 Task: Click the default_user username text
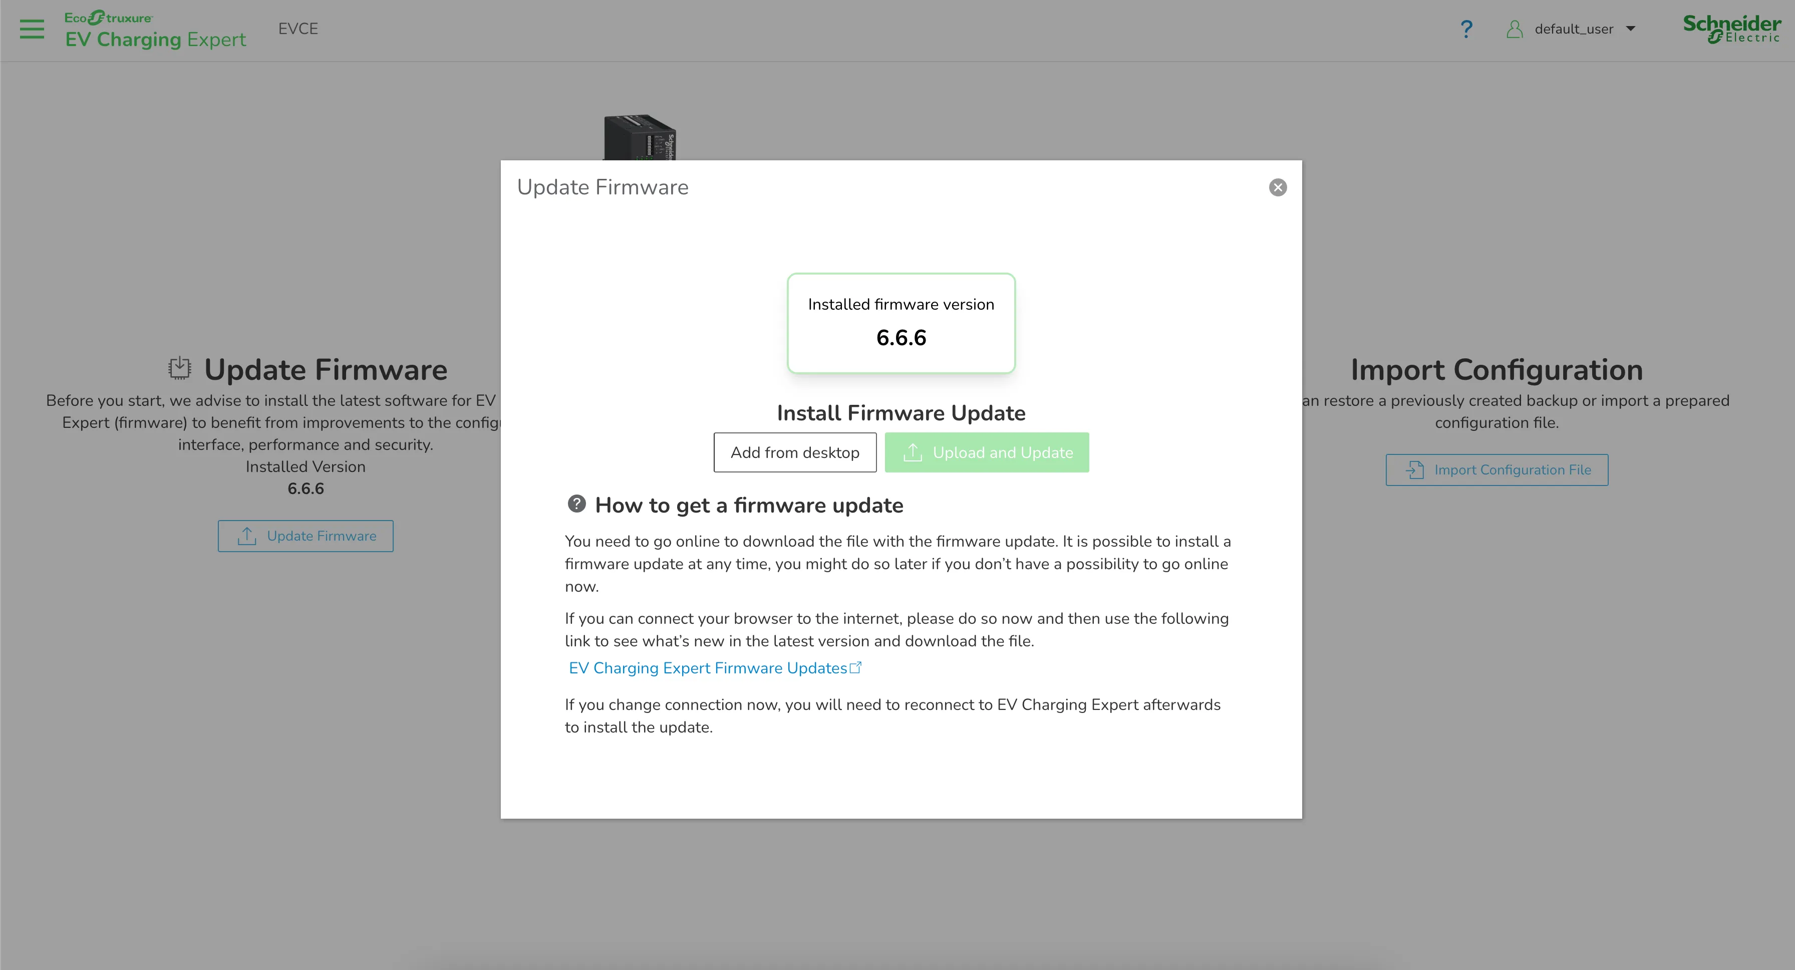(1574, 29)
